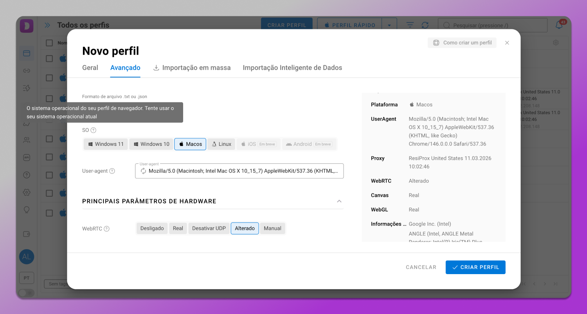Collapse Principais Parâmetros de Hardware section
587x314 pixels.
339,201
